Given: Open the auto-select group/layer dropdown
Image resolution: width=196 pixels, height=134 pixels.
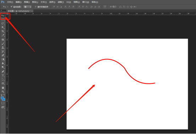Looking at the screenshot, I should pos(28,7).
